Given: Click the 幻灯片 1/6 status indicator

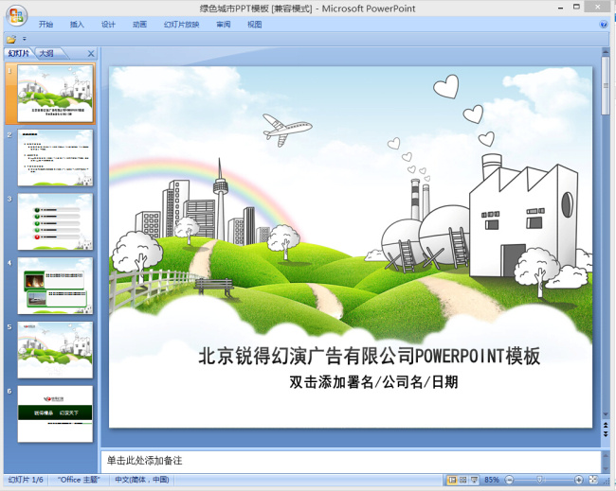Looking at the screenshot, I should click(26, 480).
